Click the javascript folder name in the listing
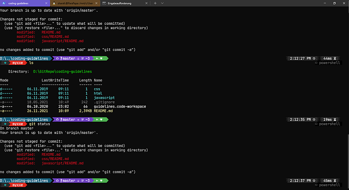 click(x=104, y=98)
